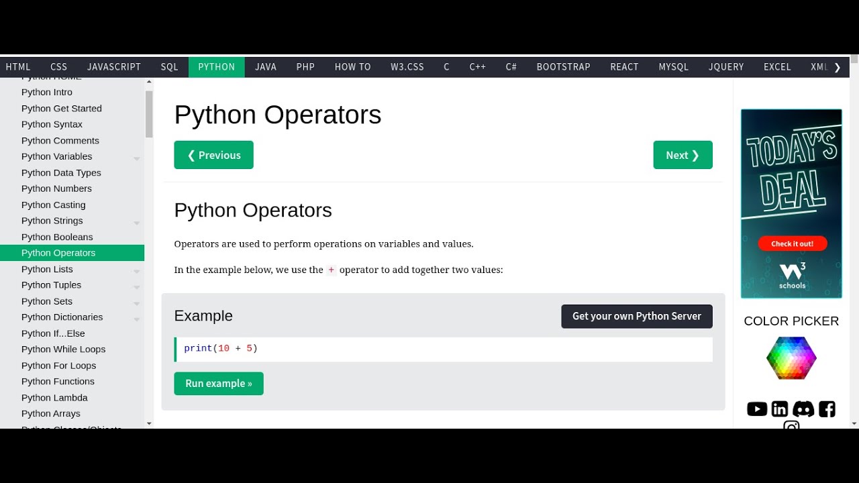Click the sidebar scrollbar thumb
Image resolution: width=859 pixels, height=483 pixels.
(149, 114)
